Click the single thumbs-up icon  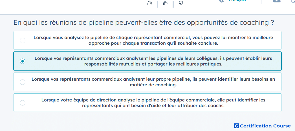tap(165, 3)
